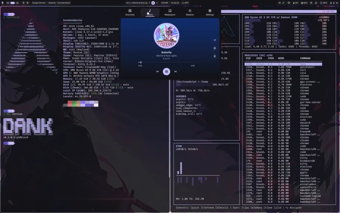Select the Media music note icon

[x=150, y=11]
